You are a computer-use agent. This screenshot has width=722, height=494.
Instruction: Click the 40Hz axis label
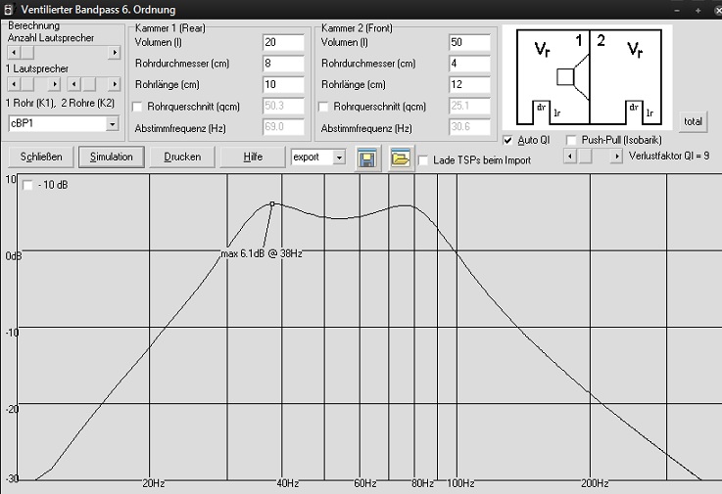(287, 483)
